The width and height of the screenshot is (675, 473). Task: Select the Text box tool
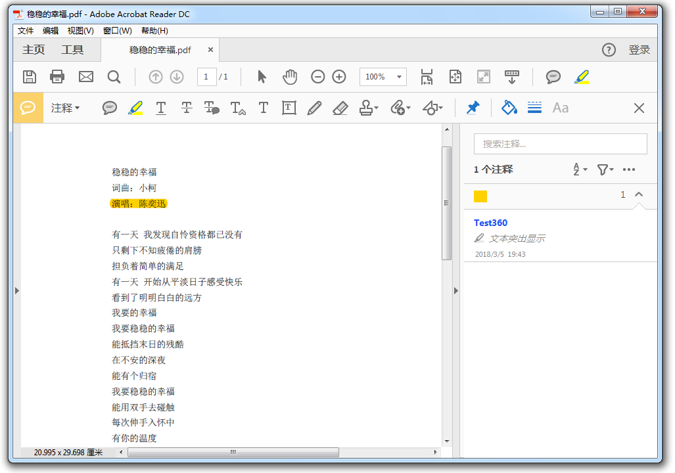click(x=289, y=108)
